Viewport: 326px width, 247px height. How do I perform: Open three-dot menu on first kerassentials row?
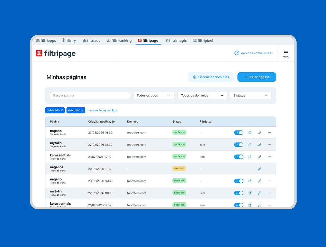(270, 157)
